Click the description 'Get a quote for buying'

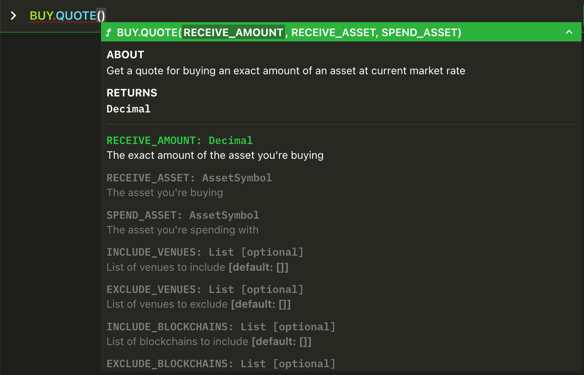pyautogui.click(x=286, y=71)
